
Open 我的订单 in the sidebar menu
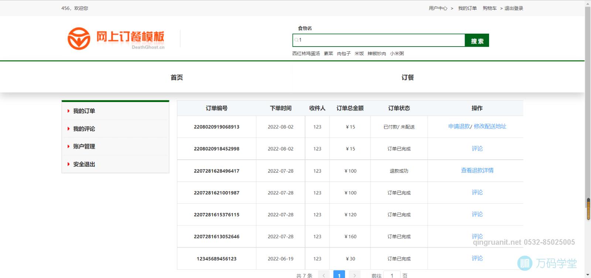pos(84,111)
